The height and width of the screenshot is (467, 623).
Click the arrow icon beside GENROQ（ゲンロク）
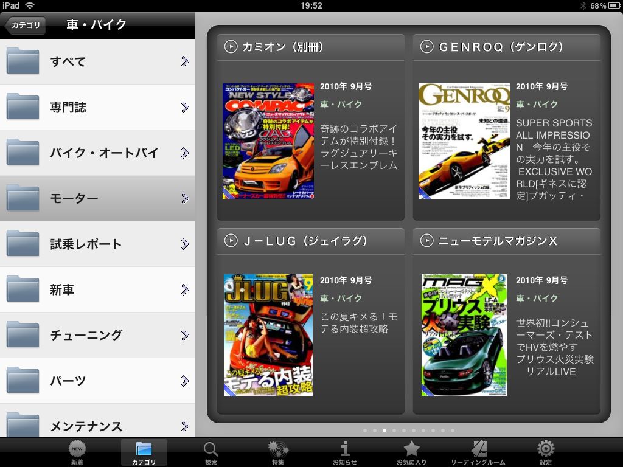[x=426, y=46]
